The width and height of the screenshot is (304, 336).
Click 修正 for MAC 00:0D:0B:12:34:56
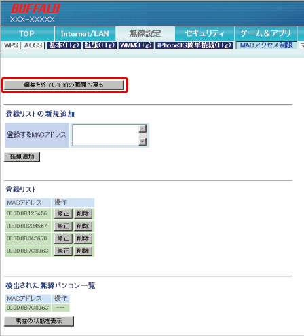[63, 213]
